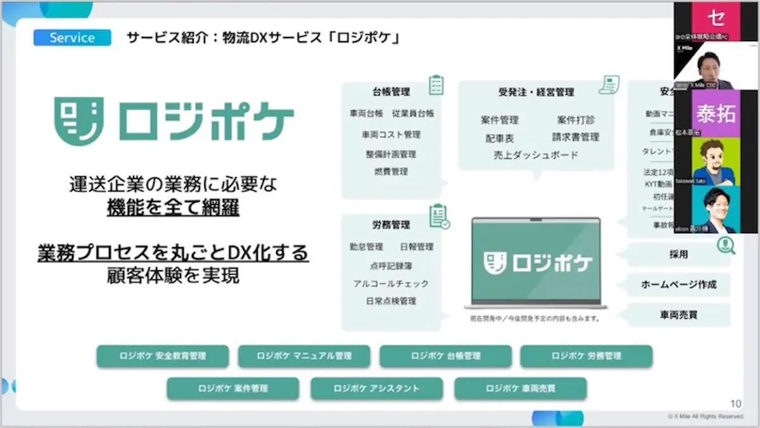760x428 pixels.
Task: Open the ロジポケ アシスタント button
Action: pos(376,389)
